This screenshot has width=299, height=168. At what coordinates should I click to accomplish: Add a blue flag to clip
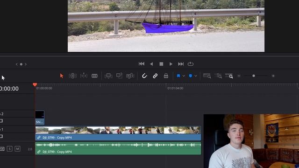[178, 76]
